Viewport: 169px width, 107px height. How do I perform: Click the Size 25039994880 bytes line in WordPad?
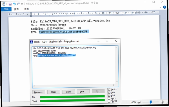point(48,25)
